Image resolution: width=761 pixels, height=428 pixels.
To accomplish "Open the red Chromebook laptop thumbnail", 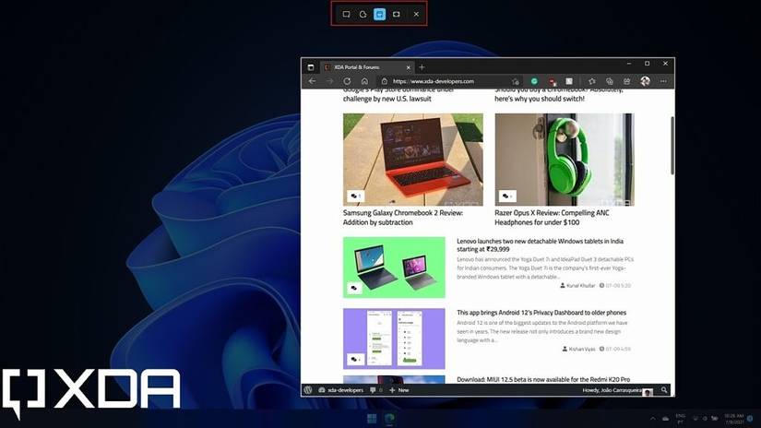I will [413, 160].
